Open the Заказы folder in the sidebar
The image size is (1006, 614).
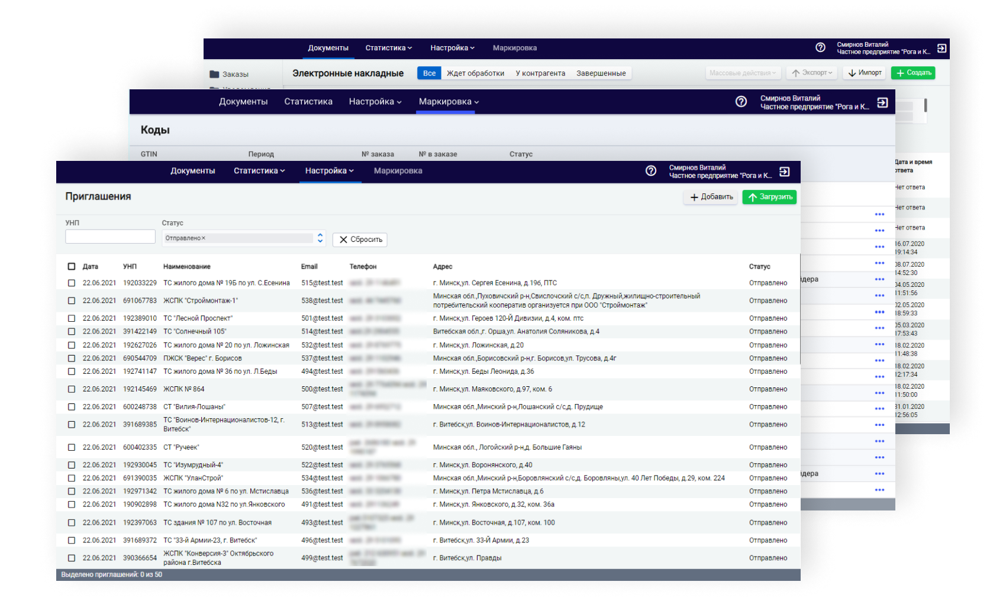(x=235, y=75)
